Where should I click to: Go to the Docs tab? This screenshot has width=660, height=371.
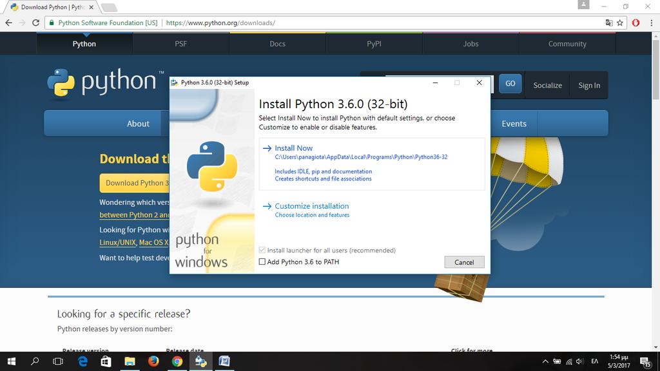point(277,44)
